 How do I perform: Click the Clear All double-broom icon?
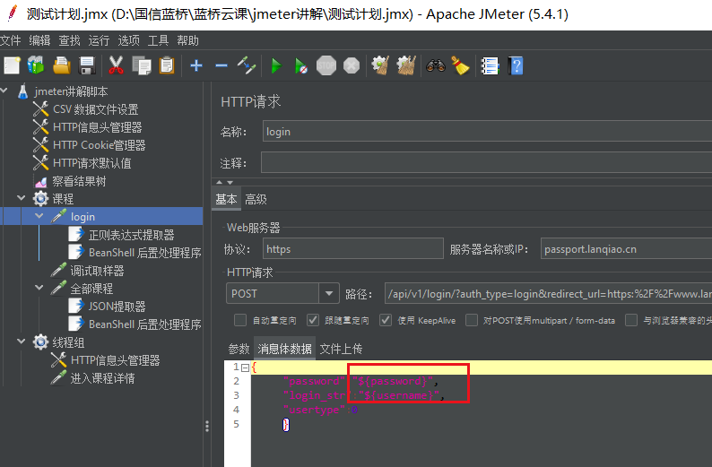[x=406, y=65]
